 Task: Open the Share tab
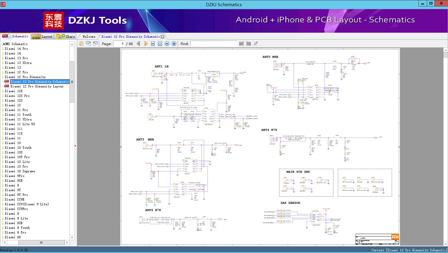coord(66,37)
